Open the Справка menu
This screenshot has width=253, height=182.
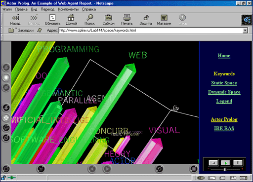tap(89, 9)
